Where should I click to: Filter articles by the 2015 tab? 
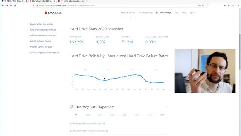tap(149, 115)
